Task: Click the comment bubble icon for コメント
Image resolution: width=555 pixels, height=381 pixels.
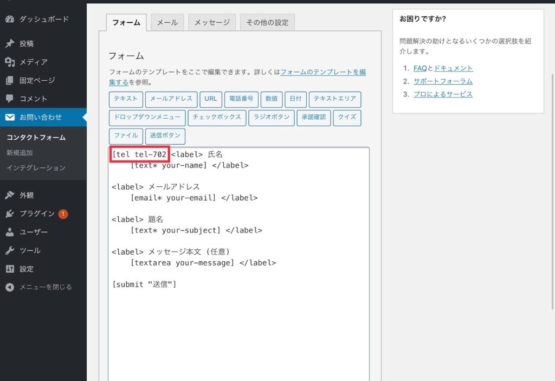Action: coord(10,99)
